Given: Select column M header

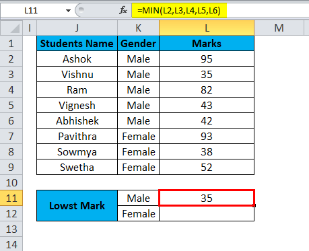Looking at the screenshot, I should (279, 28).
